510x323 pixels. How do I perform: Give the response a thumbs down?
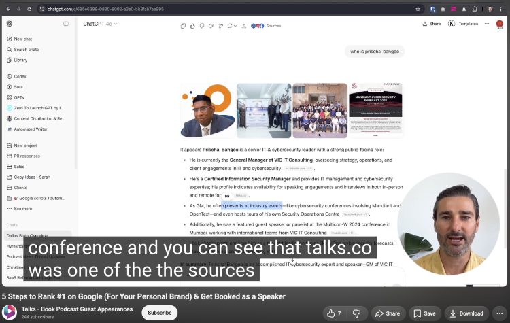click(202, 26)
